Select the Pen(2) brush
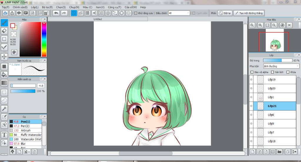This screenshot has width=301, height=162. tap(25, 126)
